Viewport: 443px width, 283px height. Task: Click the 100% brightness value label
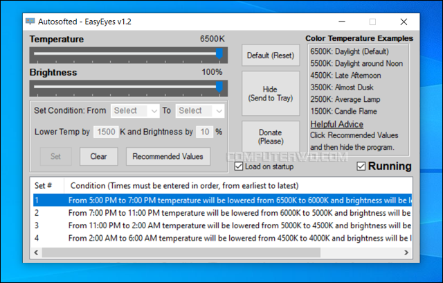point(212,72)
